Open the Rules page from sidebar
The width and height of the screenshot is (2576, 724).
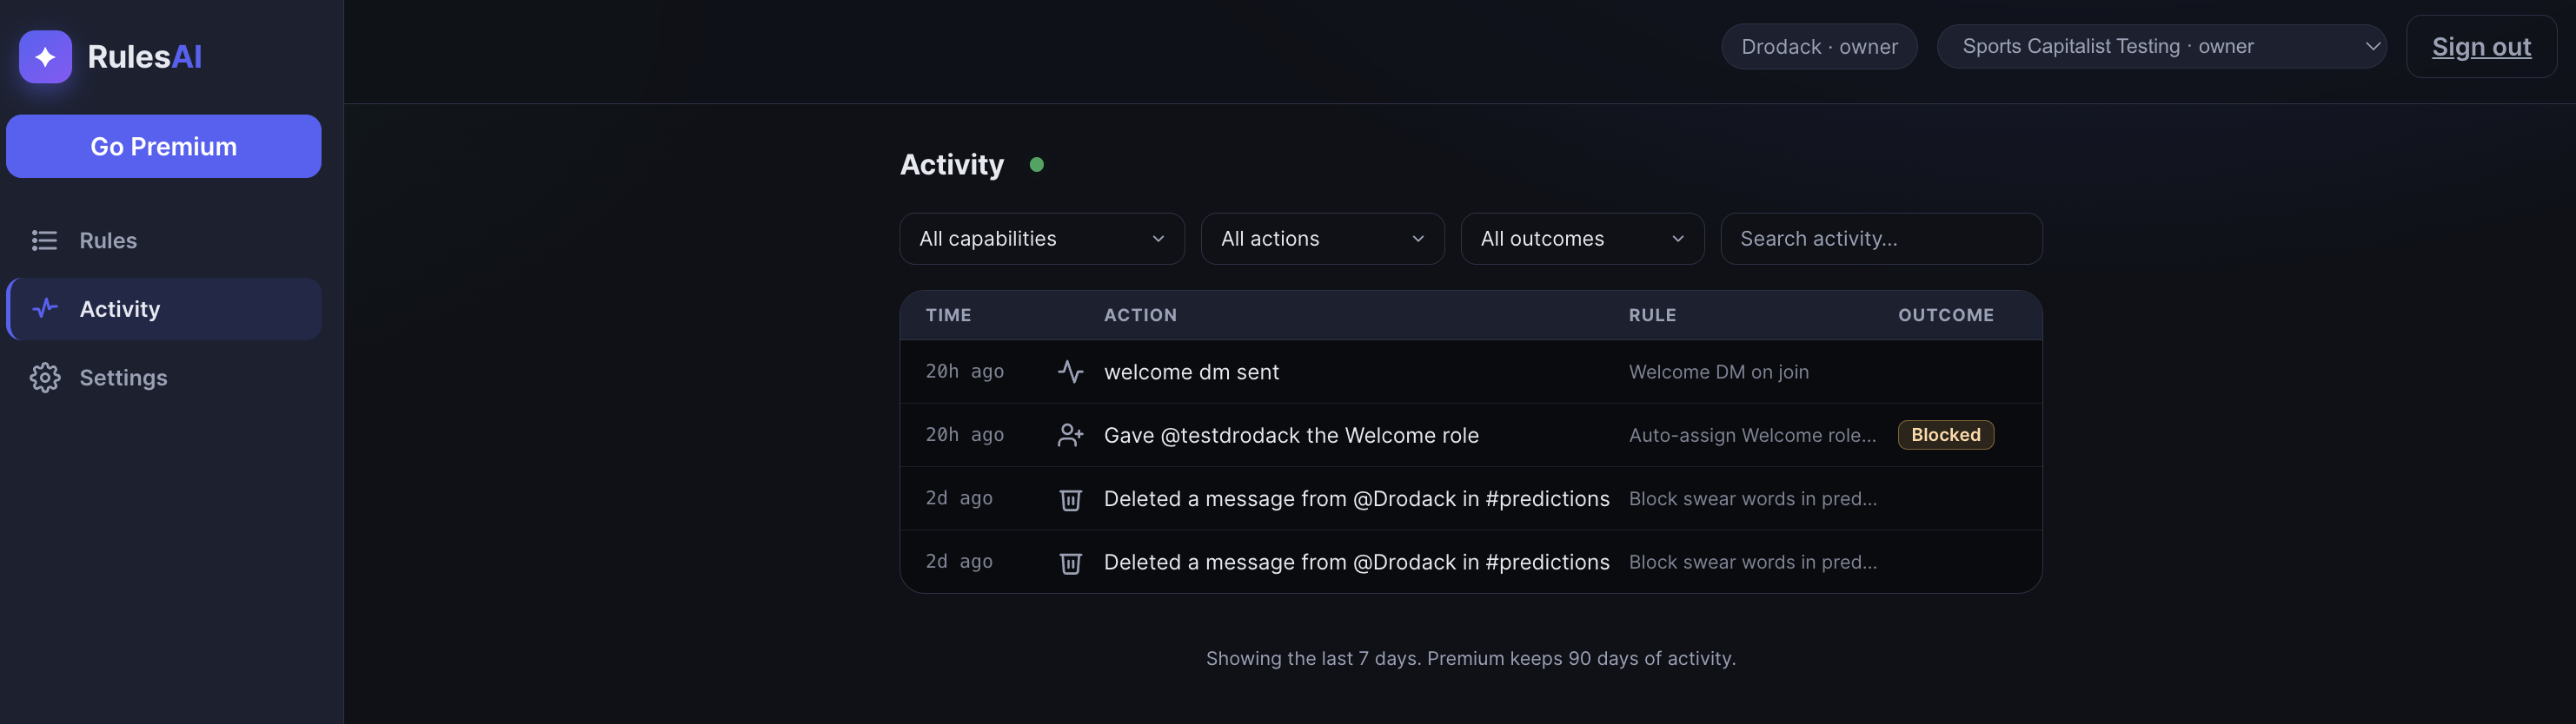[x=164, y=240]
